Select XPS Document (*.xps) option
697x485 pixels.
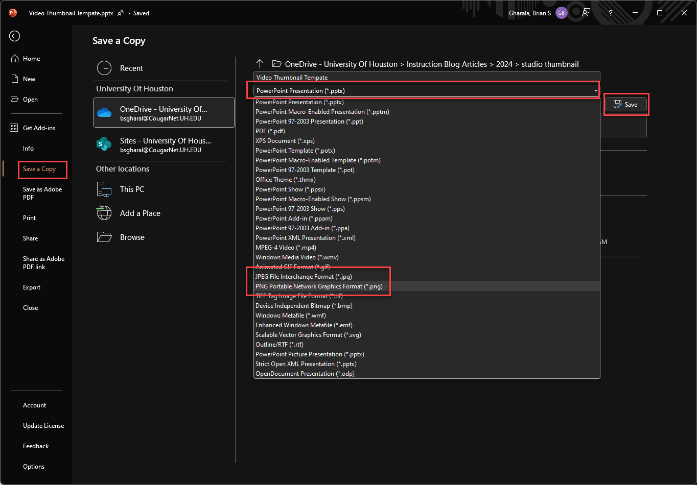[x=427, y=141]
